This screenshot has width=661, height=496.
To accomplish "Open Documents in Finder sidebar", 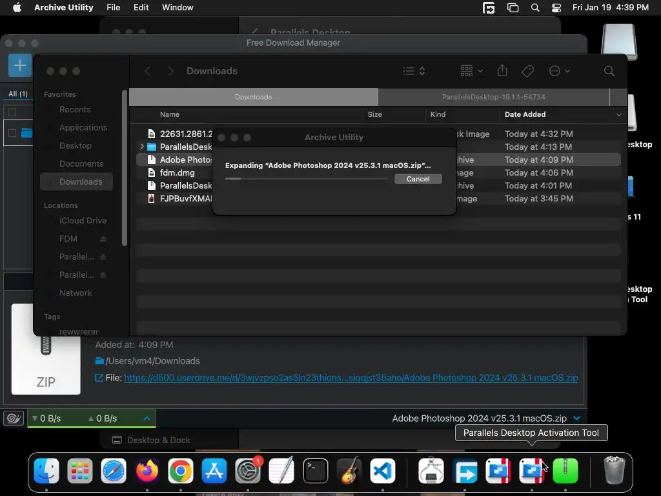I will (x=81, y=163).
